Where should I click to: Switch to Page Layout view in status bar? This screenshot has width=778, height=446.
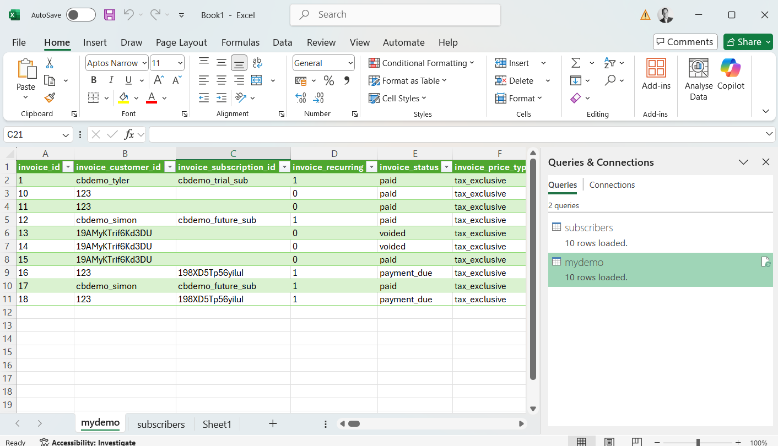tap(609, 442)
